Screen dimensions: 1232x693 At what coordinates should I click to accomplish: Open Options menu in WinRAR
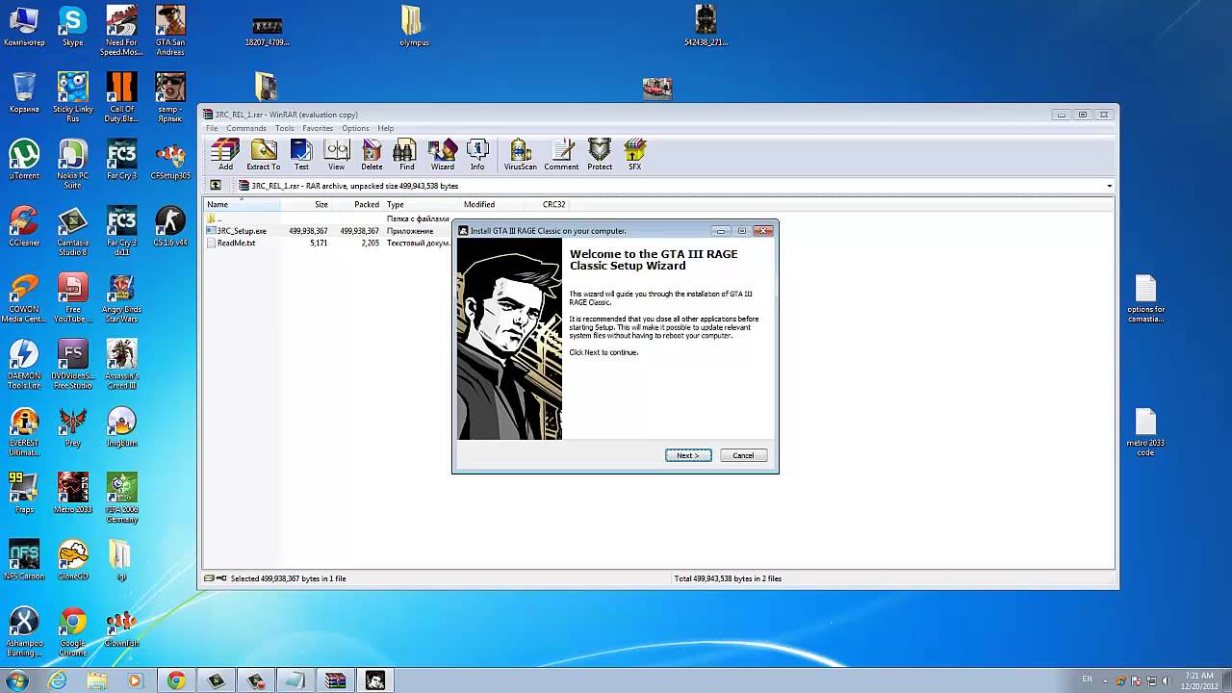coord(355,128)
